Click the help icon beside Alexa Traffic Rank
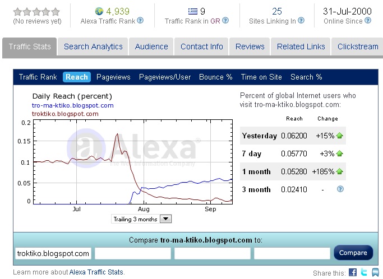Screen dimensions: 383x279 point(140,21)
